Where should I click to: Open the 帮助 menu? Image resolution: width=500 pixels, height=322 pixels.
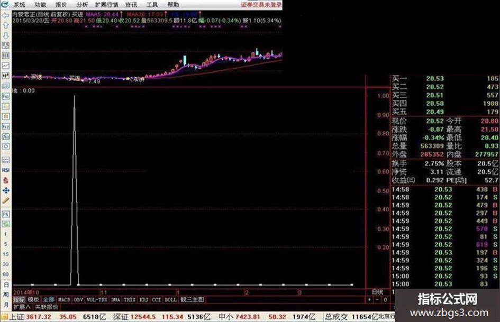click(x=173, y=4)
